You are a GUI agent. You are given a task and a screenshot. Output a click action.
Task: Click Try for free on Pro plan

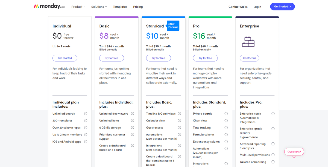(x=205, y=58)
